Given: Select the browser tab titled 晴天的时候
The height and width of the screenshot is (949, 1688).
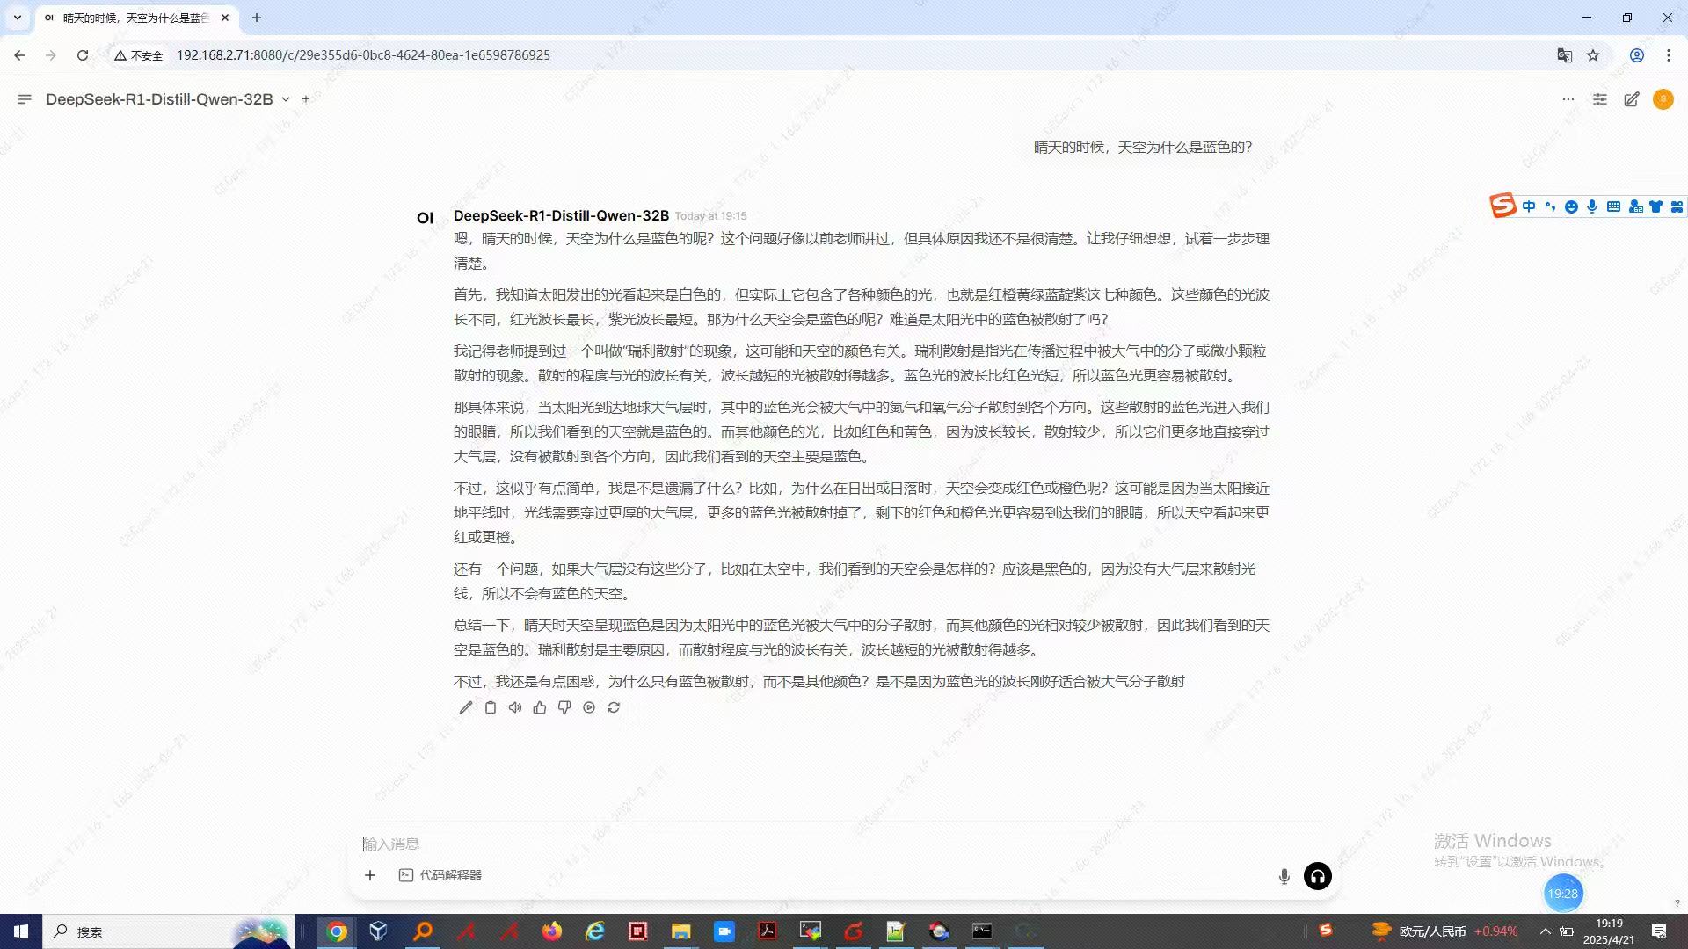Looking at the screenshot, I should click(x=136, y=18).
